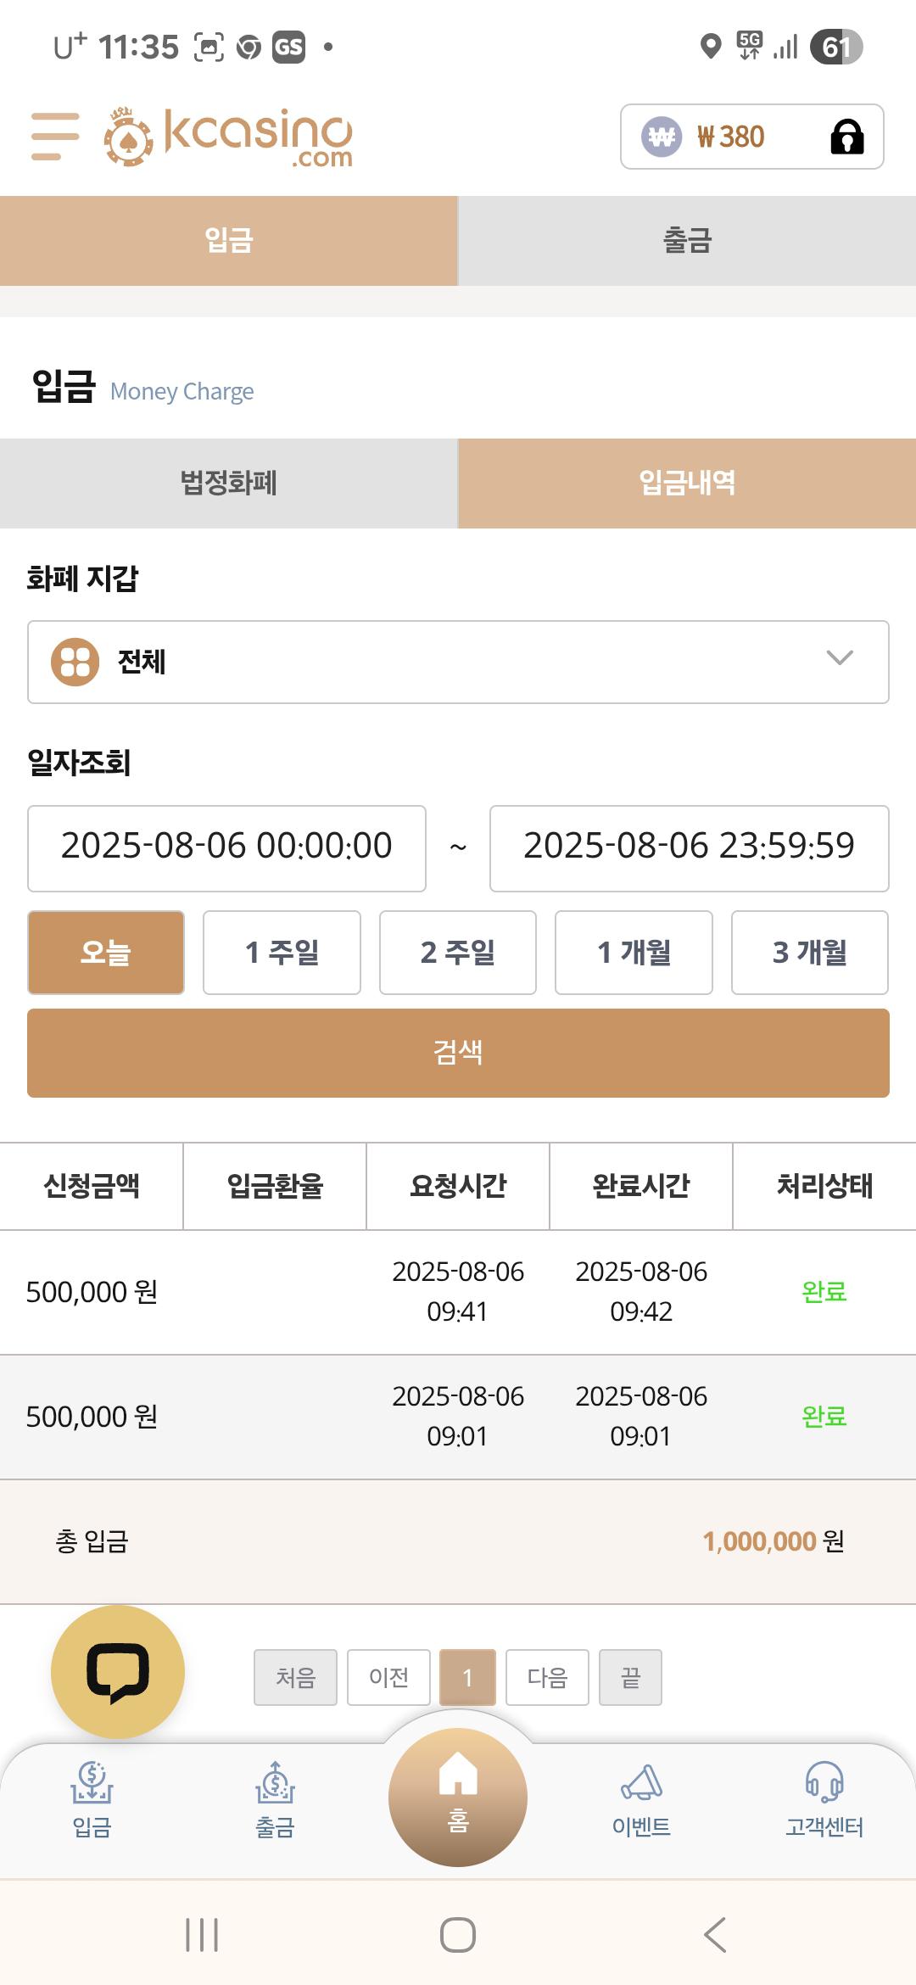Select the 1 개월 date range
The height and width of the screenshot is (1985, 916).
coord(634,953)
